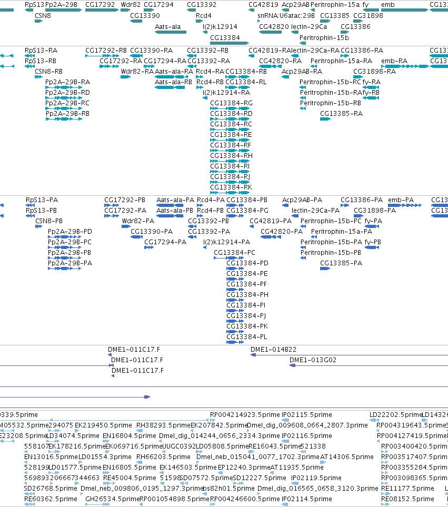Open protein emb-PA label

pyautogui.click(x=401, y=200)
